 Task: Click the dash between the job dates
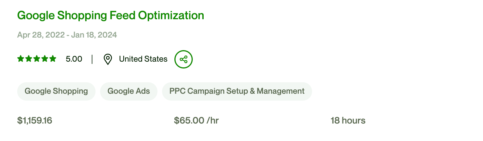tap(68, 35)
